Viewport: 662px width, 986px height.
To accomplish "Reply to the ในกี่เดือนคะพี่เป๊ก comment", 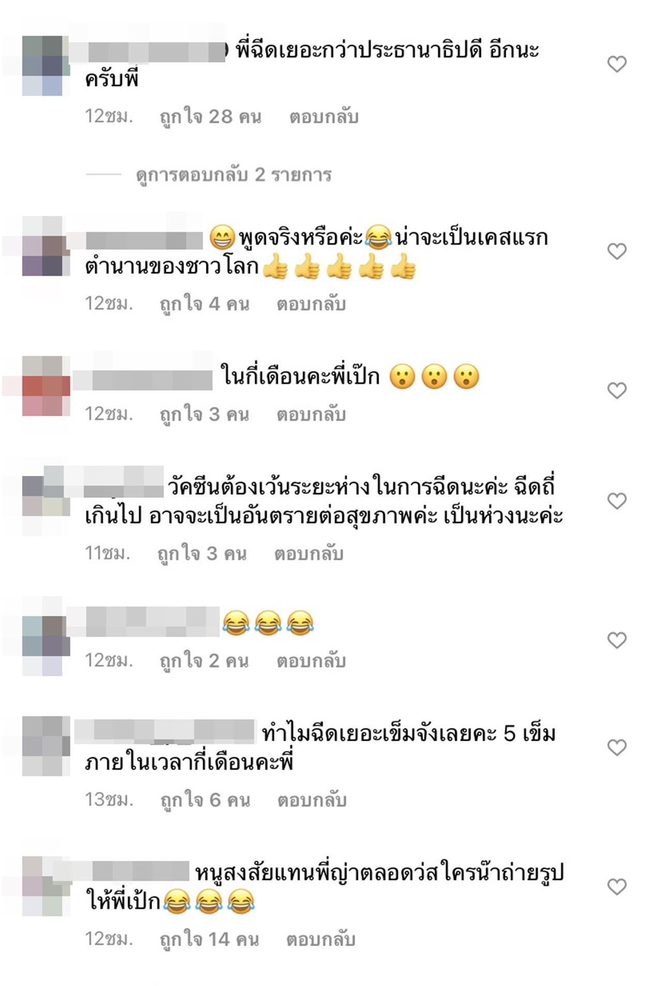I will click(x=311, y=415).
